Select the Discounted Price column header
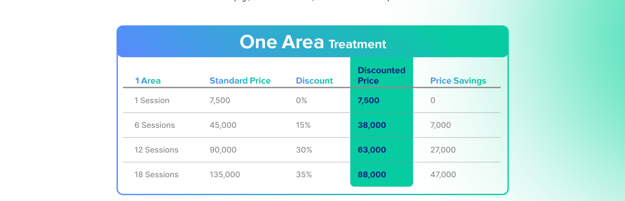The width and height of the screenshot is (625, 201). pos(381,75)
